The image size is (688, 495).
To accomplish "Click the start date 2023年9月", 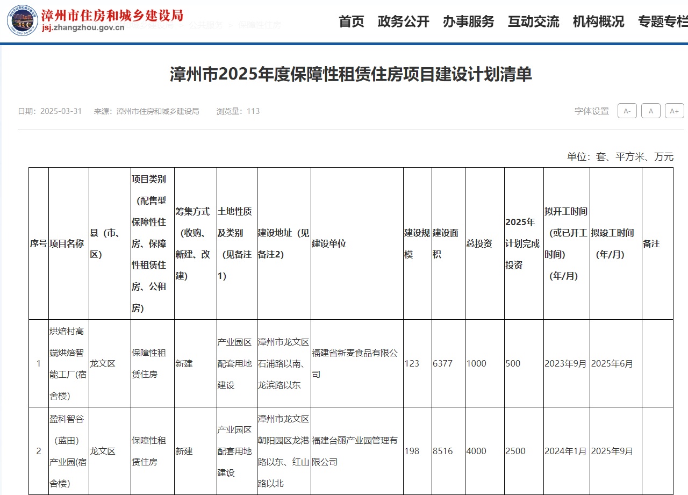I will point(565,363).
